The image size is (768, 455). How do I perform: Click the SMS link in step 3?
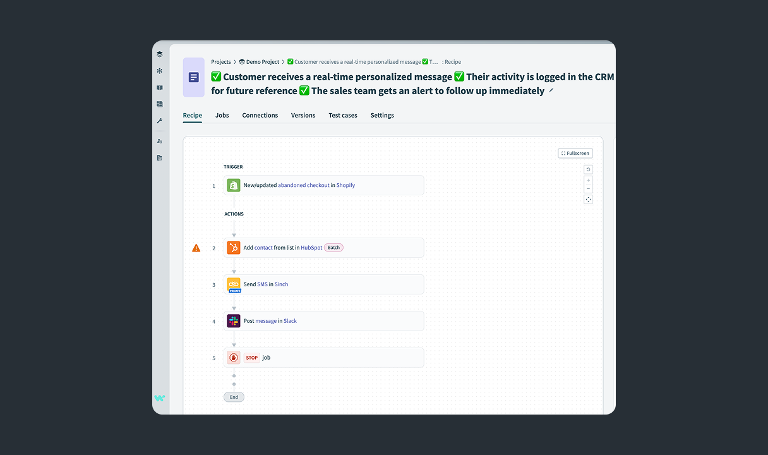(x=262, y=284)
